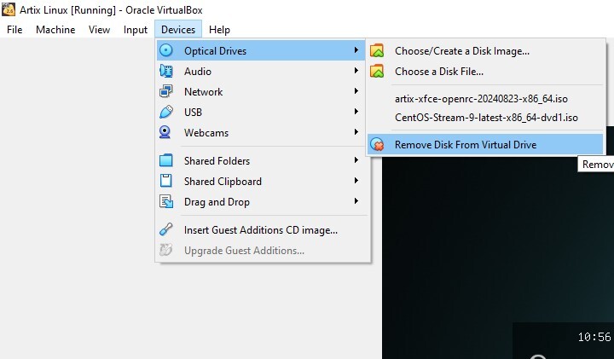Screen dimensions: 614x359
Task: Open the View menu
Action: [x=99, y=30]
